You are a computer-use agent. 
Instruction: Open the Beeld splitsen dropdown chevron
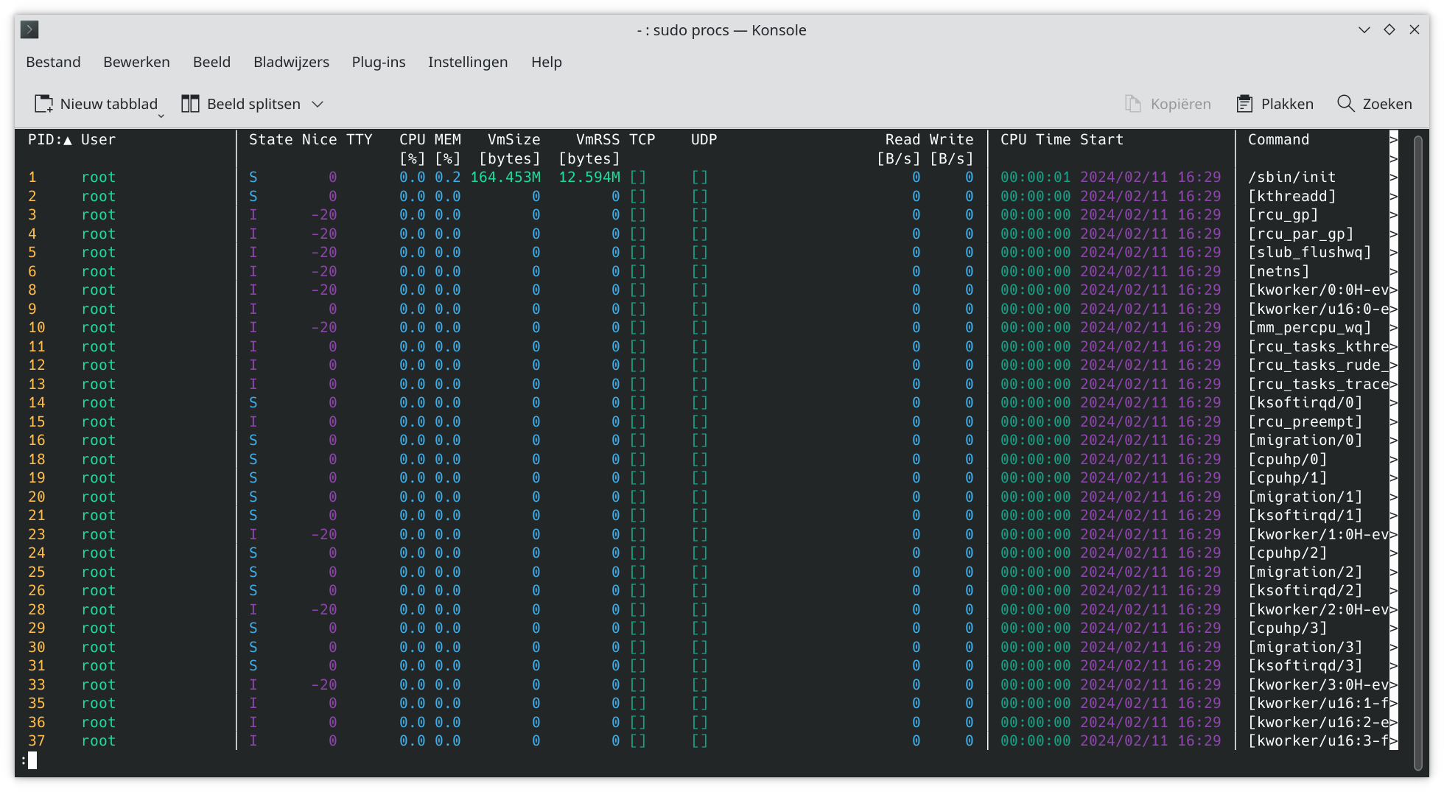[x=318, y=104]
